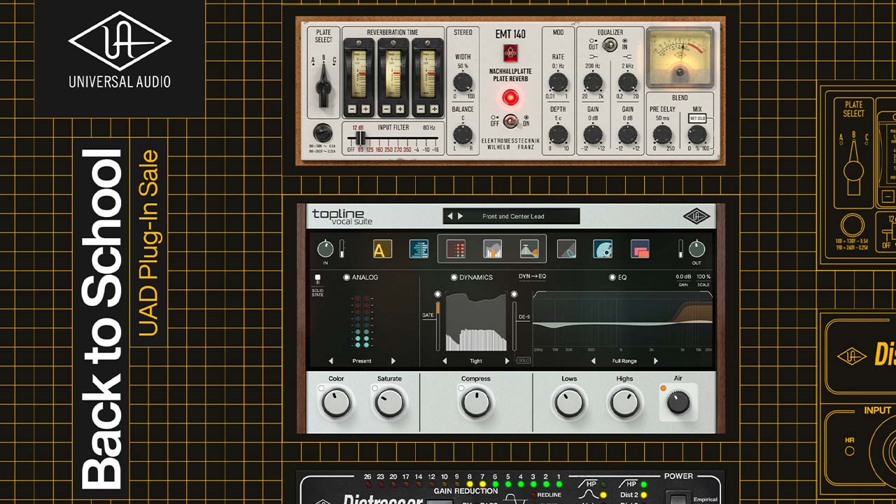Flip the Equalizer IN/OUT toggle switch
Screen dimensions: 896x504
(x=610, y=44)
